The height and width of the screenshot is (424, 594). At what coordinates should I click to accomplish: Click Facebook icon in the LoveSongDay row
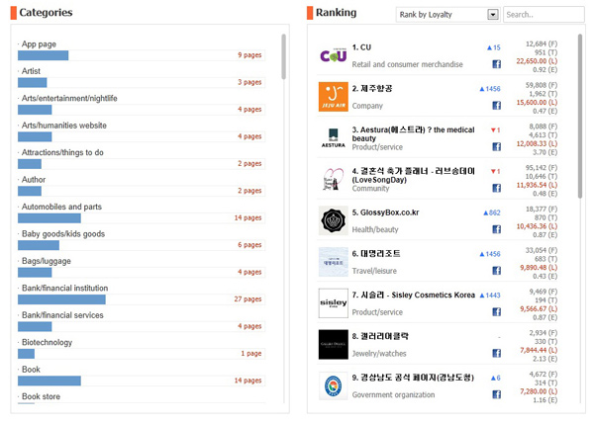click(x=496, y=188)
